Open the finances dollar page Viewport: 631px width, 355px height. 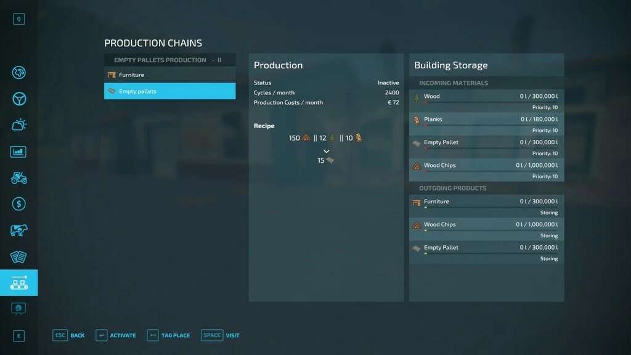[18, 204]
